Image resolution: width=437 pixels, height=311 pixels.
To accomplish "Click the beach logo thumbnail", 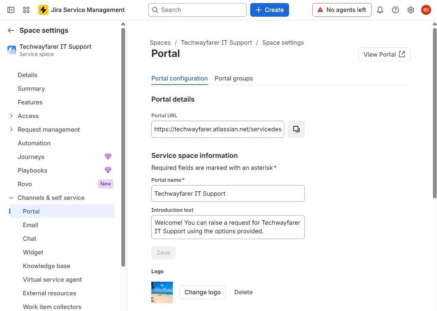I will tap(162, 292).
